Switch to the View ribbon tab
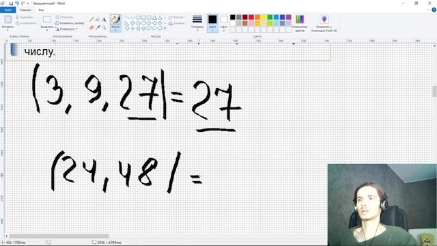Viewport: 437px width, 246px height. [41, 10]
